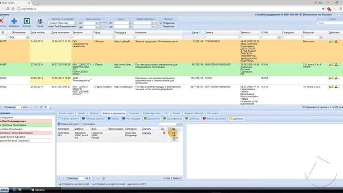Click magnifier icon beside Цена 'от' field

point(130,23)
